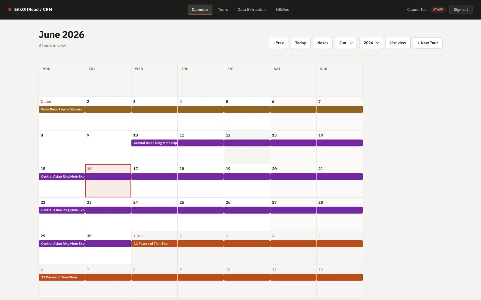481x300 pixels.
Task: Open the Tours tab
Action: 223,10
